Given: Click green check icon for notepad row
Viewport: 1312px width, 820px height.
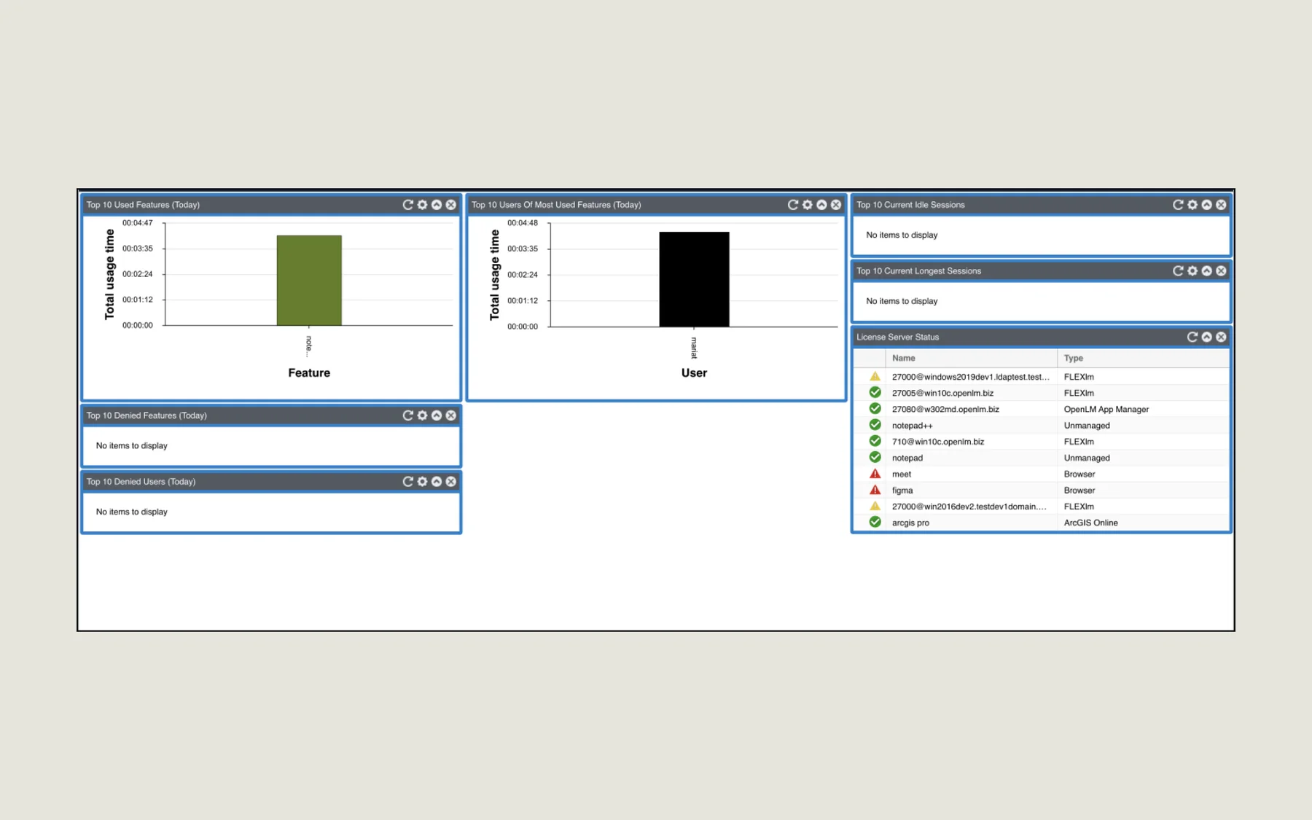Looking at the screenshot, I should (875, 458).
